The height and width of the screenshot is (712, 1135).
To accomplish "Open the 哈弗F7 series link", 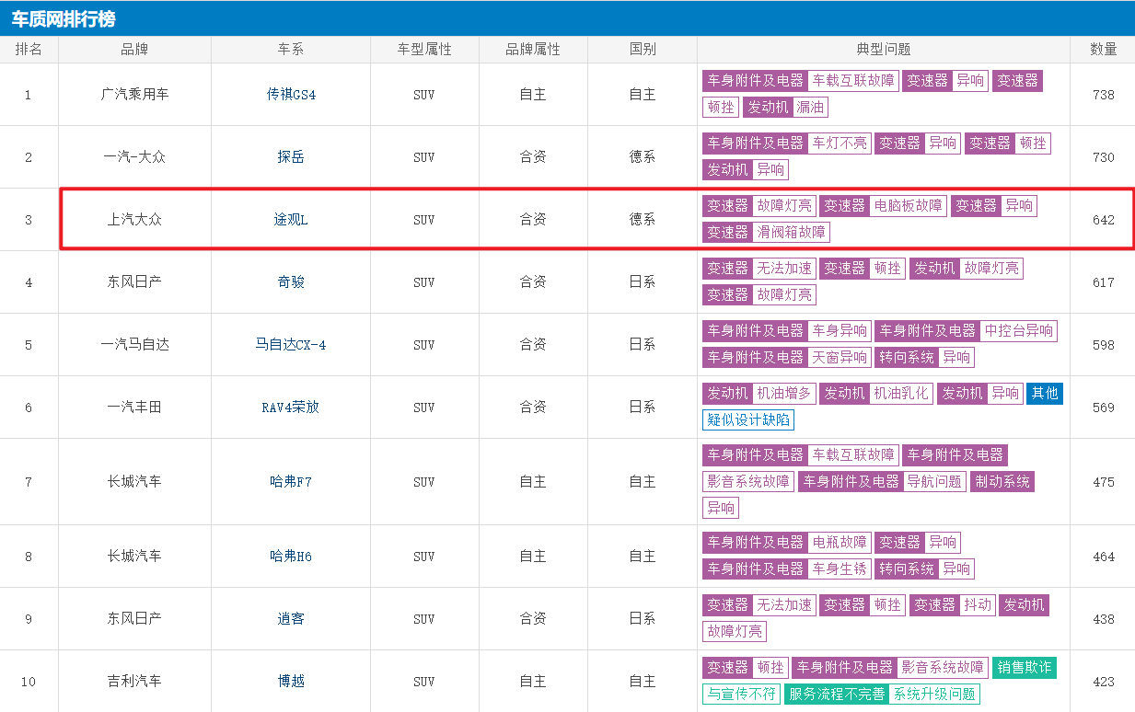I will pos(291,482).
